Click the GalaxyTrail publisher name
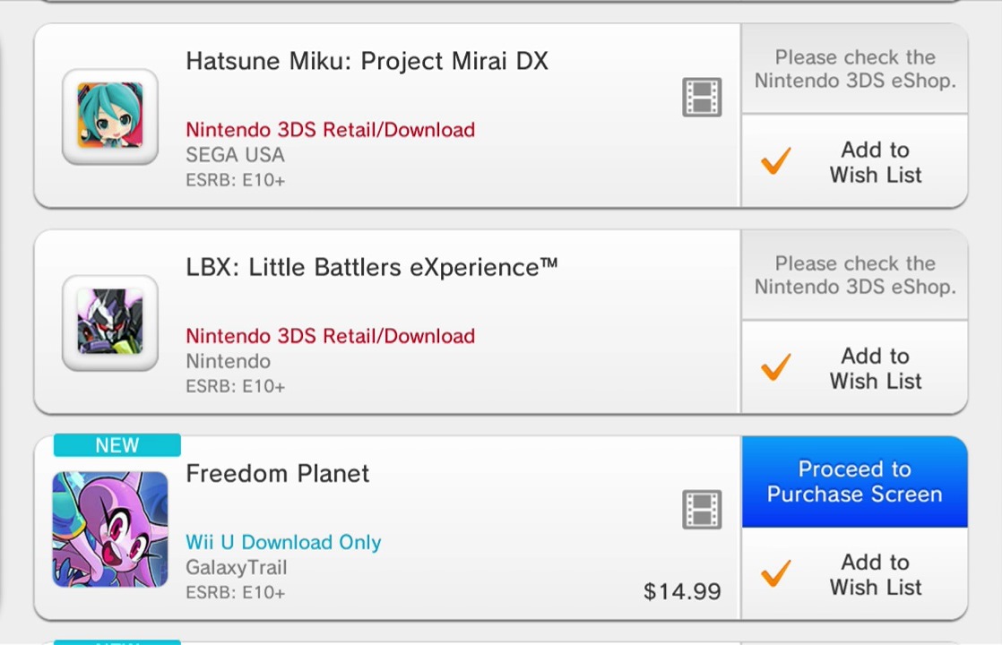This screenshot has height=645, width=1002. 237,567
